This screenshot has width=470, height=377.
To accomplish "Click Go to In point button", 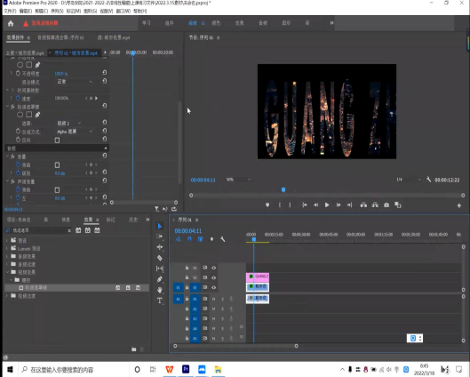I will tap(305, 205).
